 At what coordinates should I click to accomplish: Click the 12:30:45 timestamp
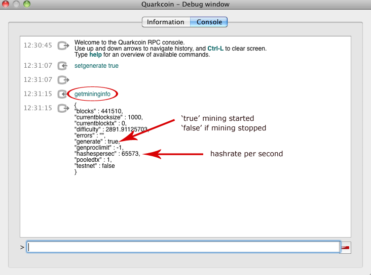pos(38,45)
